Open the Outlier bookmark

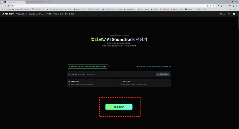(x=119, y=9)
